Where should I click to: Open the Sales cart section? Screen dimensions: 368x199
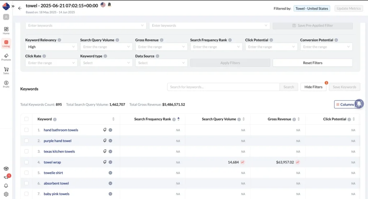coord(6,71)
